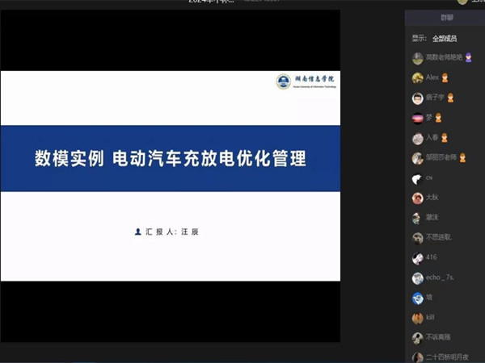Click the avatar of 二十四桥明月夜
The image size is (485, 363).
tap(418, 358)
